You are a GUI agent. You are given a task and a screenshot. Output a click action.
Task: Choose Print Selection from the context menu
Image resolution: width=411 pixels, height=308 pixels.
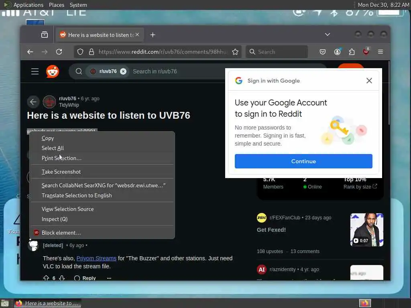pos(102,158)
